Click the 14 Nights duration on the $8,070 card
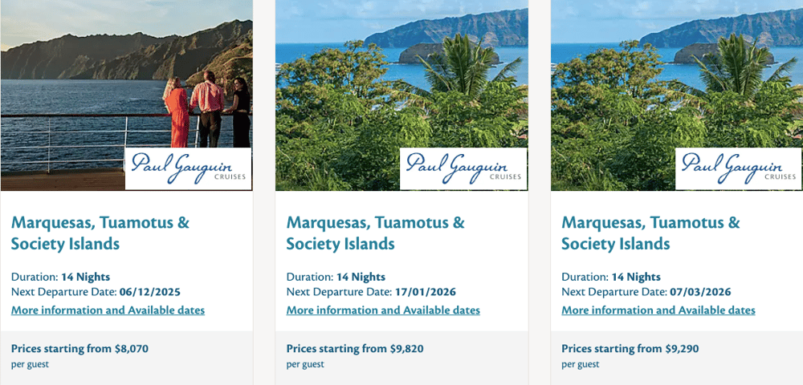 [85, 278]
